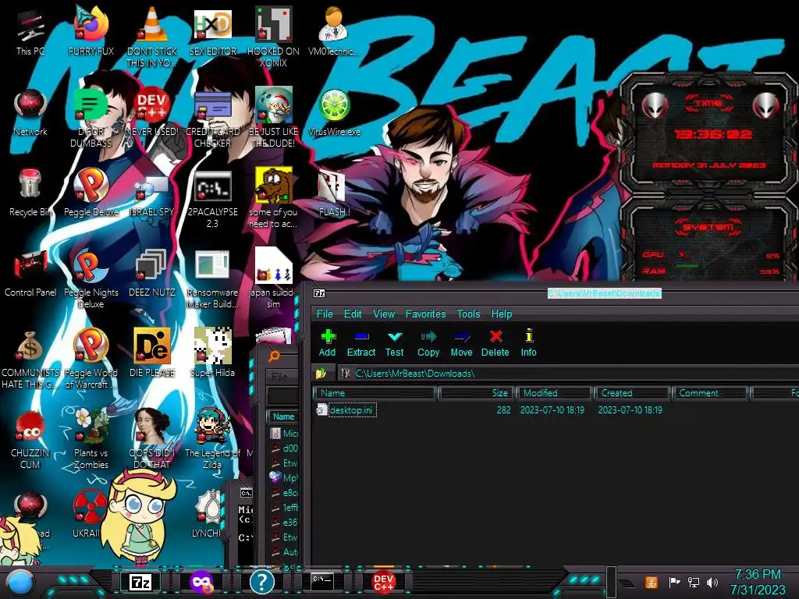
Task: Select the FLASH ! desktop icon
Action: click(334, 193)
